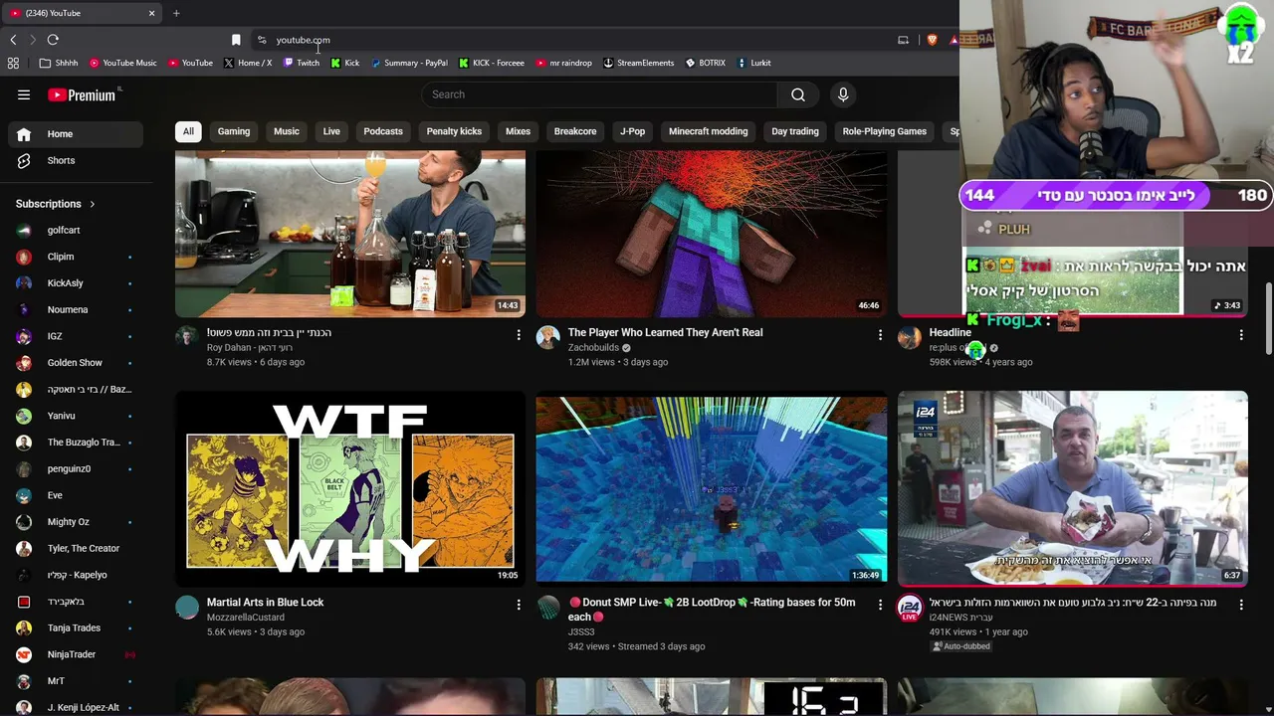Viewport: 1274px width, 716px height.
Task: Open the Mighty Oz subscription
Action: (76, 522)
